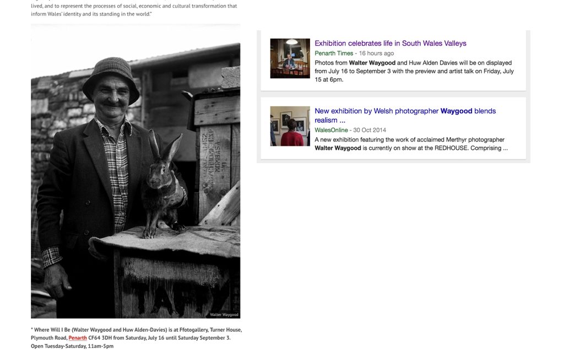Click the man's tweed hat in photo
564x350 pixels.
[111, 79]
